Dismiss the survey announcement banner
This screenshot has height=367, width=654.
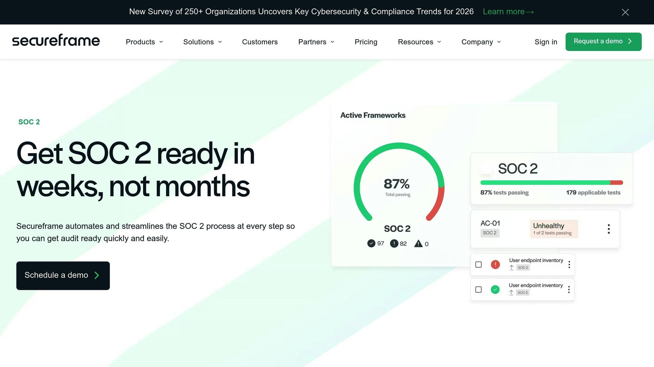(x=625, y=12)
